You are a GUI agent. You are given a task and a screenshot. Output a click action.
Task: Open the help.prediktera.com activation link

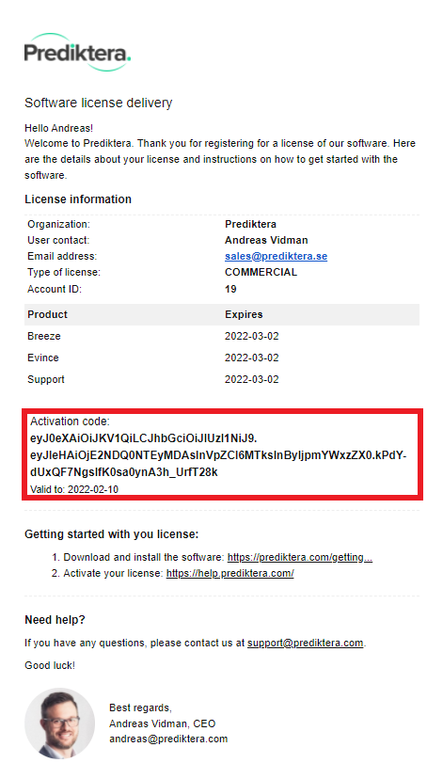(229, 573)
